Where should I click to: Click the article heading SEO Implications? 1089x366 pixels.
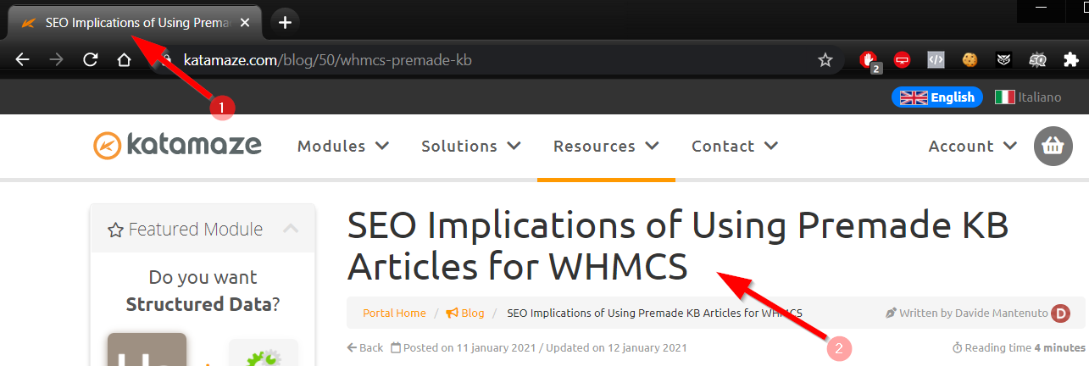(678, 247)
